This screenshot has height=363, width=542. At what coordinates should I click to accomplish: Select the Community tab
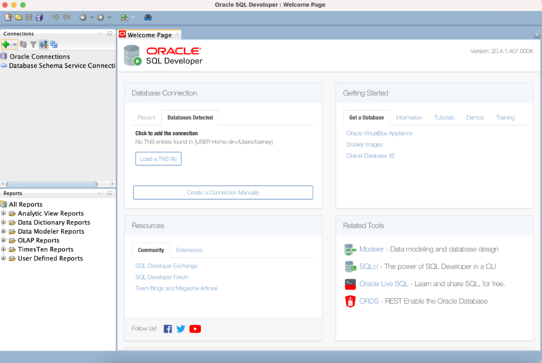coord(151,250)
